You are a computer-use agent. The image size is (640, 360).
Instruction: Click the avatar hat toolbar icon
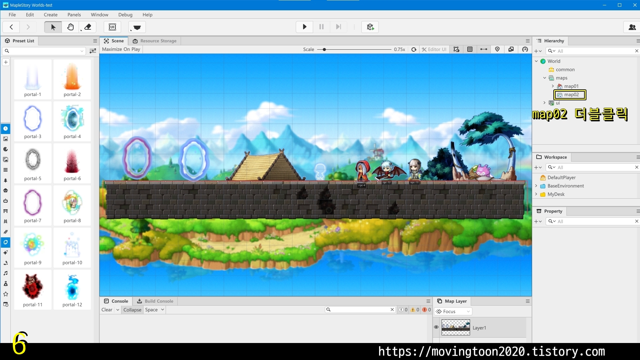[137, 27]
